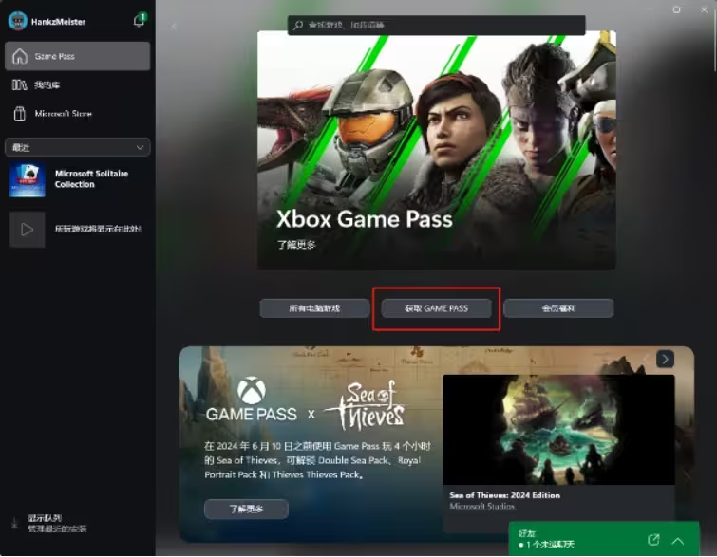Click learn more under Xbox Game Pass
The width and height of the screenshot is (717, 557).
(x=296, y=245)
